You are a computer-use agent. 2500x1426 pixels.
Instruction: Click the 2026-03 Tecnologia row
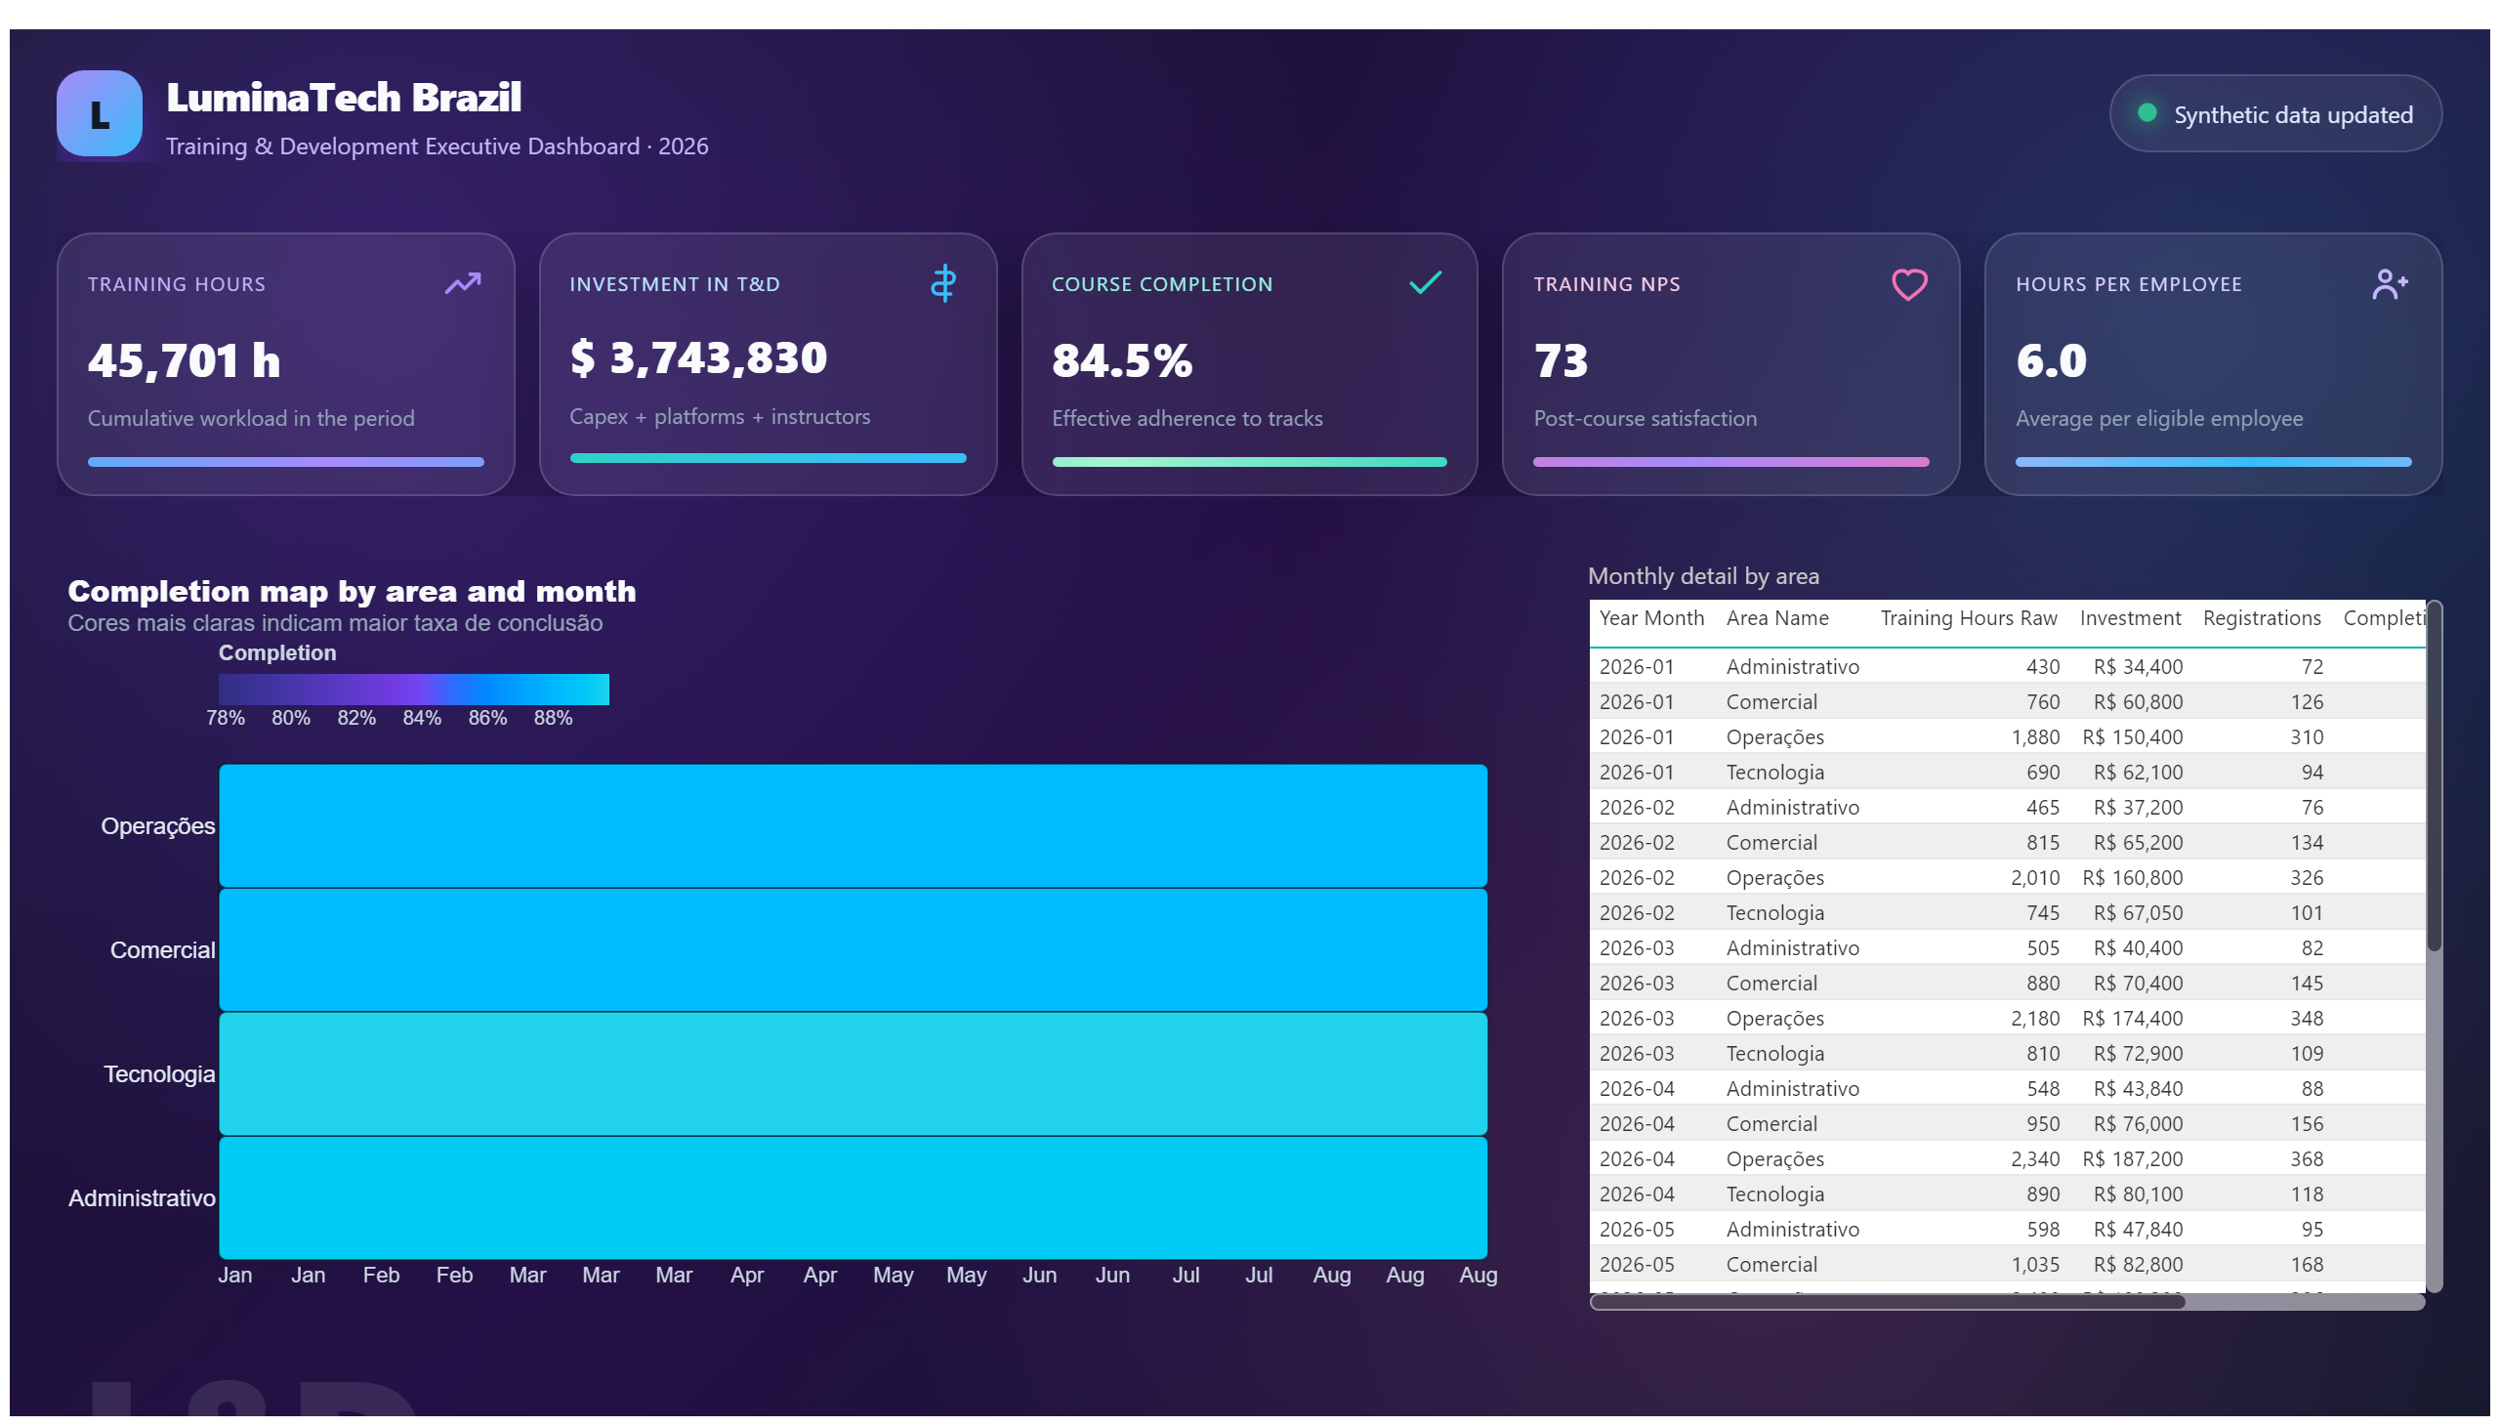point(2007,1053)
